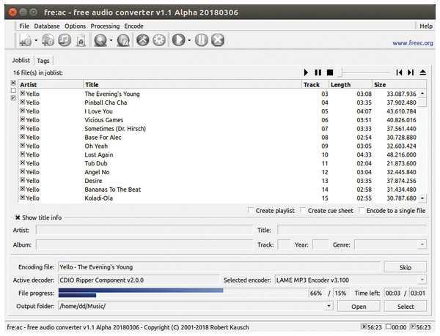The image size is (440, 336).
Task: Enable Create cue sheet checkbox
Action: [x=303, y=210]
